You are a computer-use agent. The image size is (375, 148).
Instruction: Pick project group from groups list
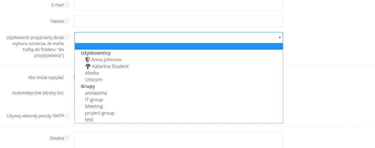(100, 113)
